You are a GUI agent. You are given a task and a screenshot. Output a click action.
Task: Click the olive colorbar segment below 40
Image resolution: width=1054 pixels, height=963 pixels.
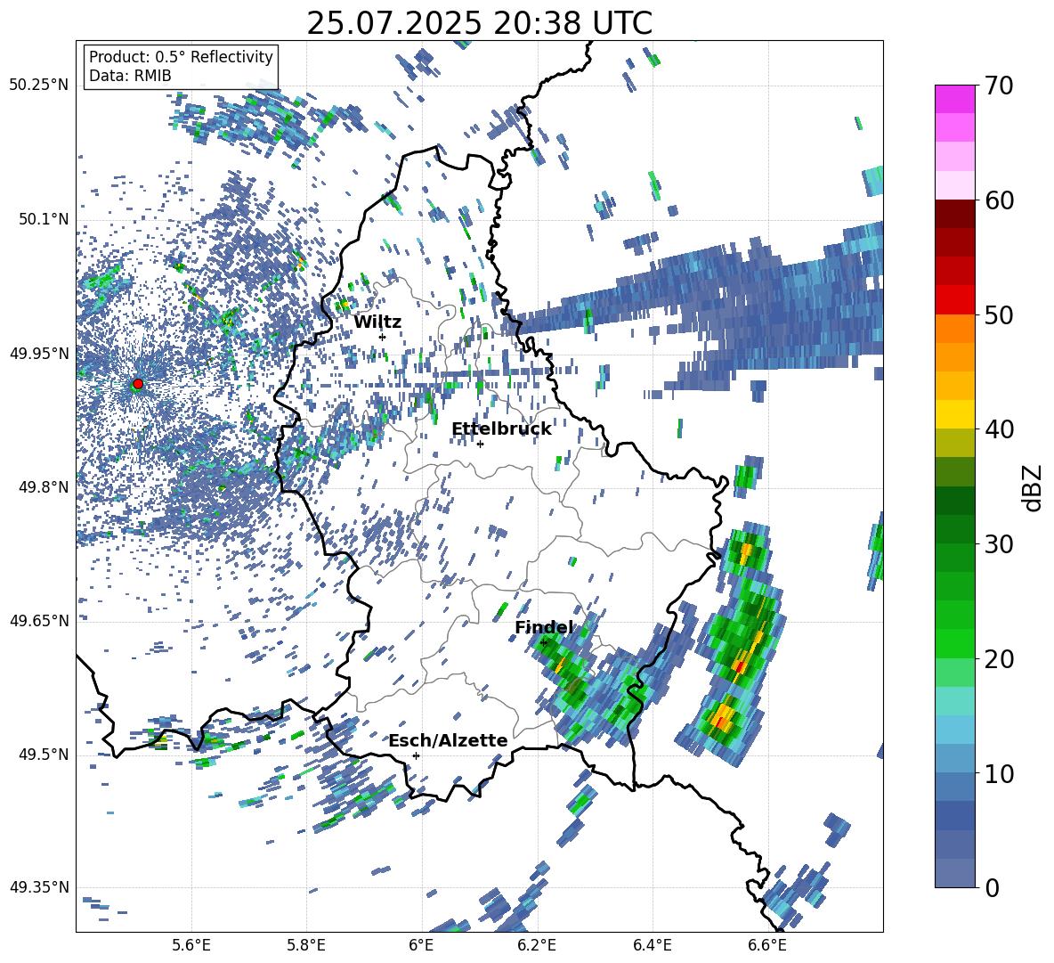954,443
